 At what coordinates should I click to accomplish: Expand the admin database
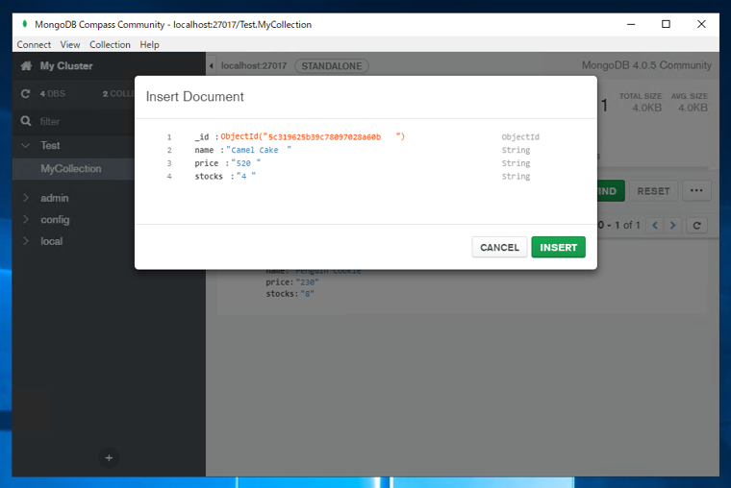(x=26, y=198)
